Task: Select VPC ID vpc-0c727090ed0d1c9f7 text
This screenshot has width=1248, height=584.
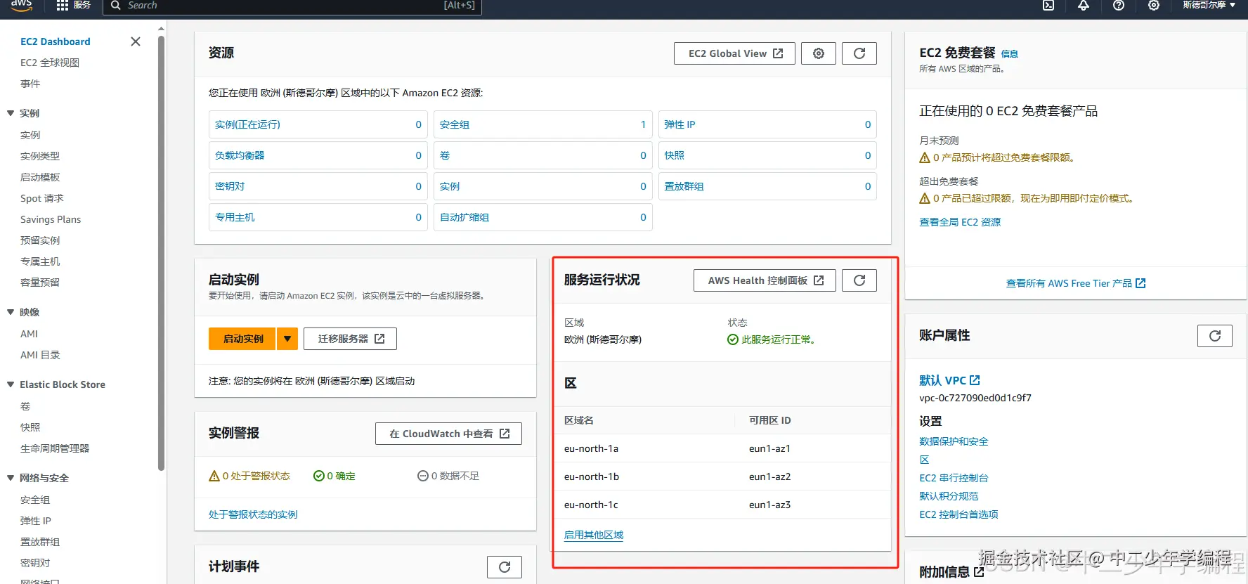Action: pos(975,398)
